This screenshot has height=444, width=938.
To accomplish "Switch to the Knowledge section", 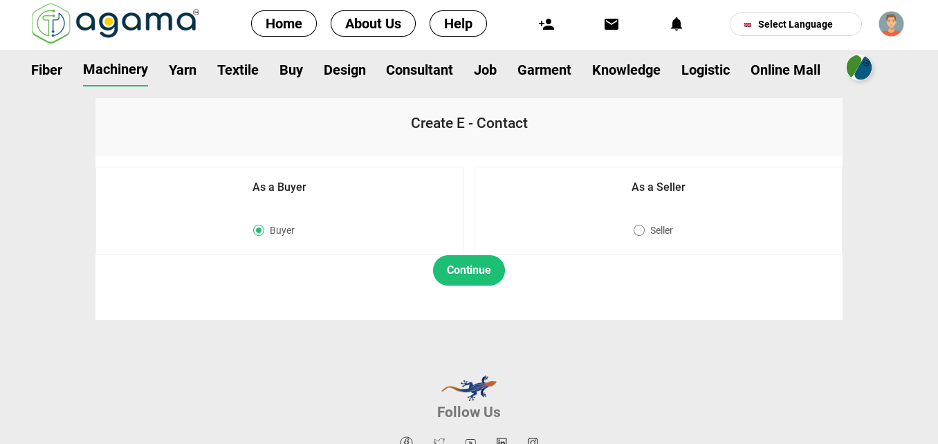I will (626, 70).
